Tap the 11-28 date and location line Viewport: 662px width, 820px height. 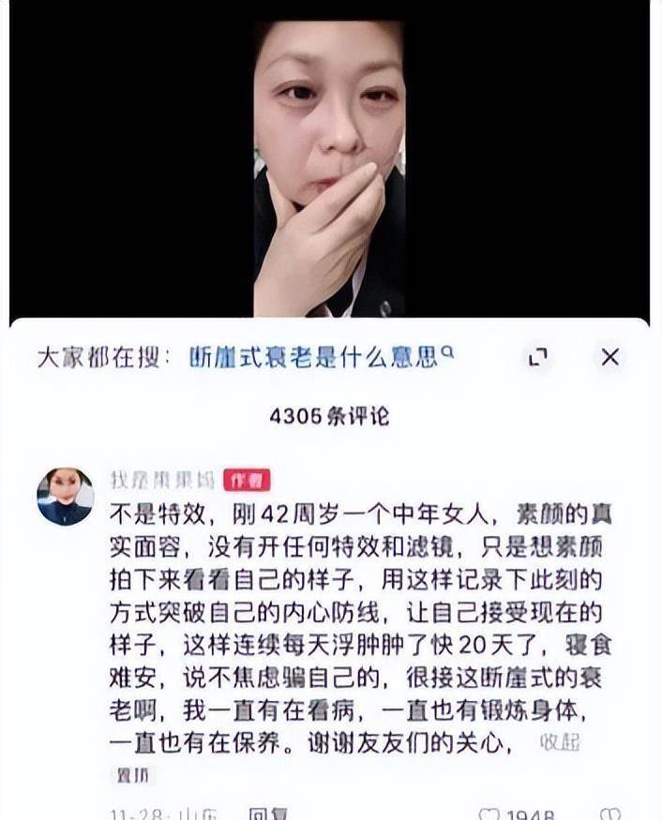coord(165,814)
